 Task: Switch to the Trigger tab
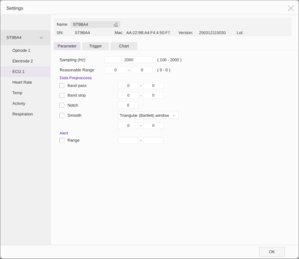[95, 46]
